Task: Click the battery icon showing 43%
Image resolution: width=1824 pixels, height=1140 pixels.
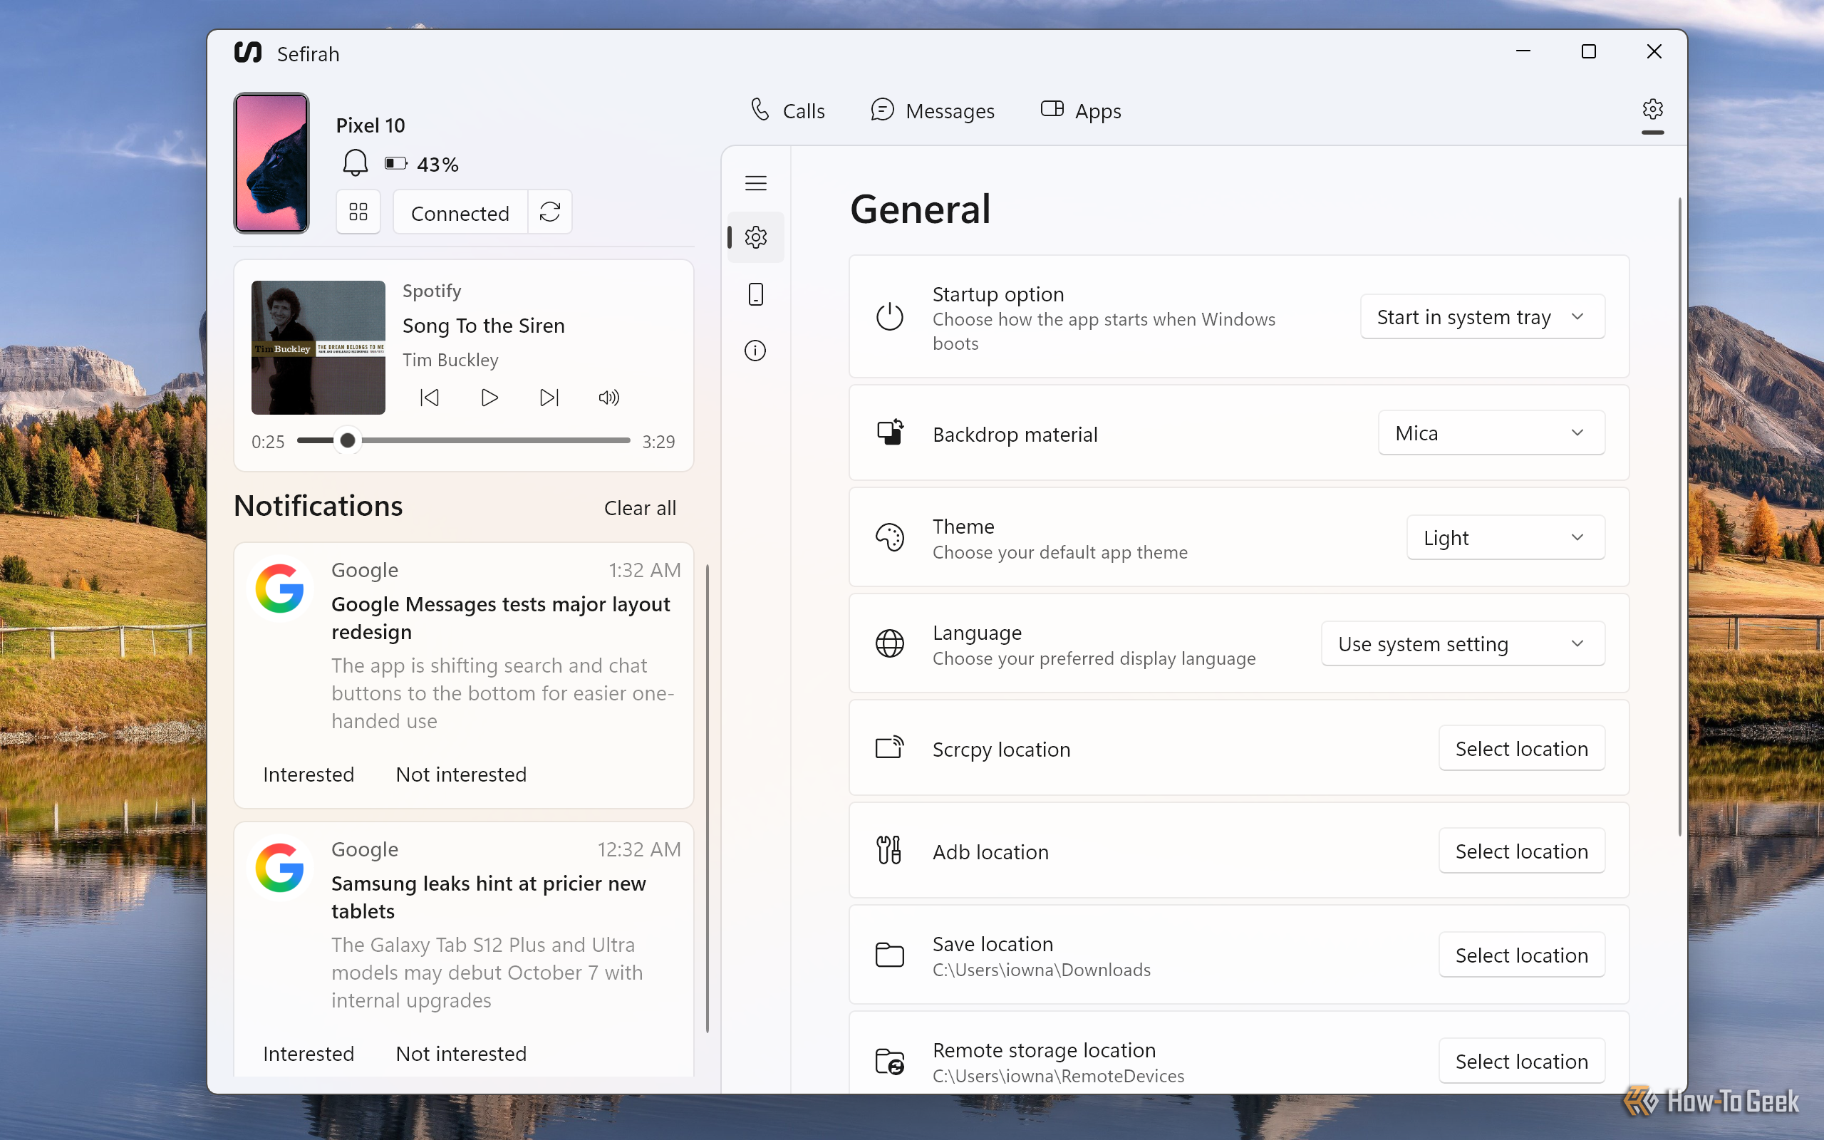Action: coord(395,164)
